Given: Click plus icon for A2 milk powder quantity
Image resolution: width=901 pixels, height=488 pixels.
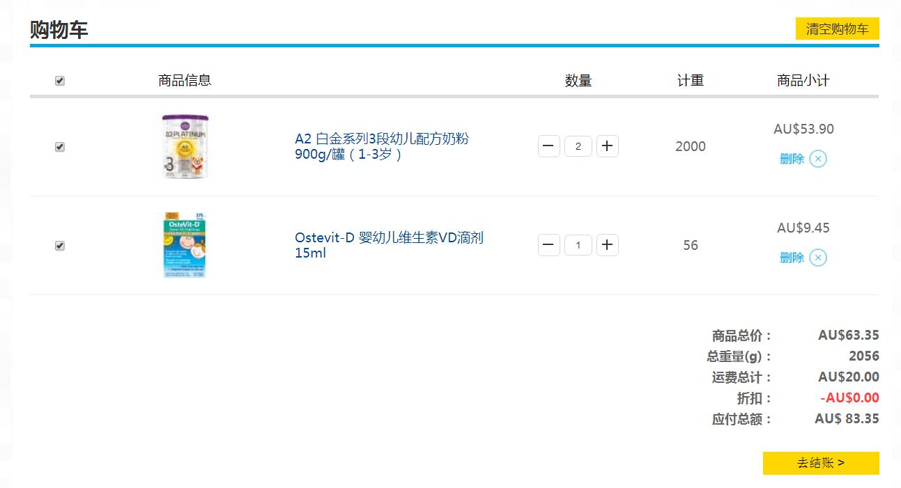Looking at the screenshot, I should 607,146.
